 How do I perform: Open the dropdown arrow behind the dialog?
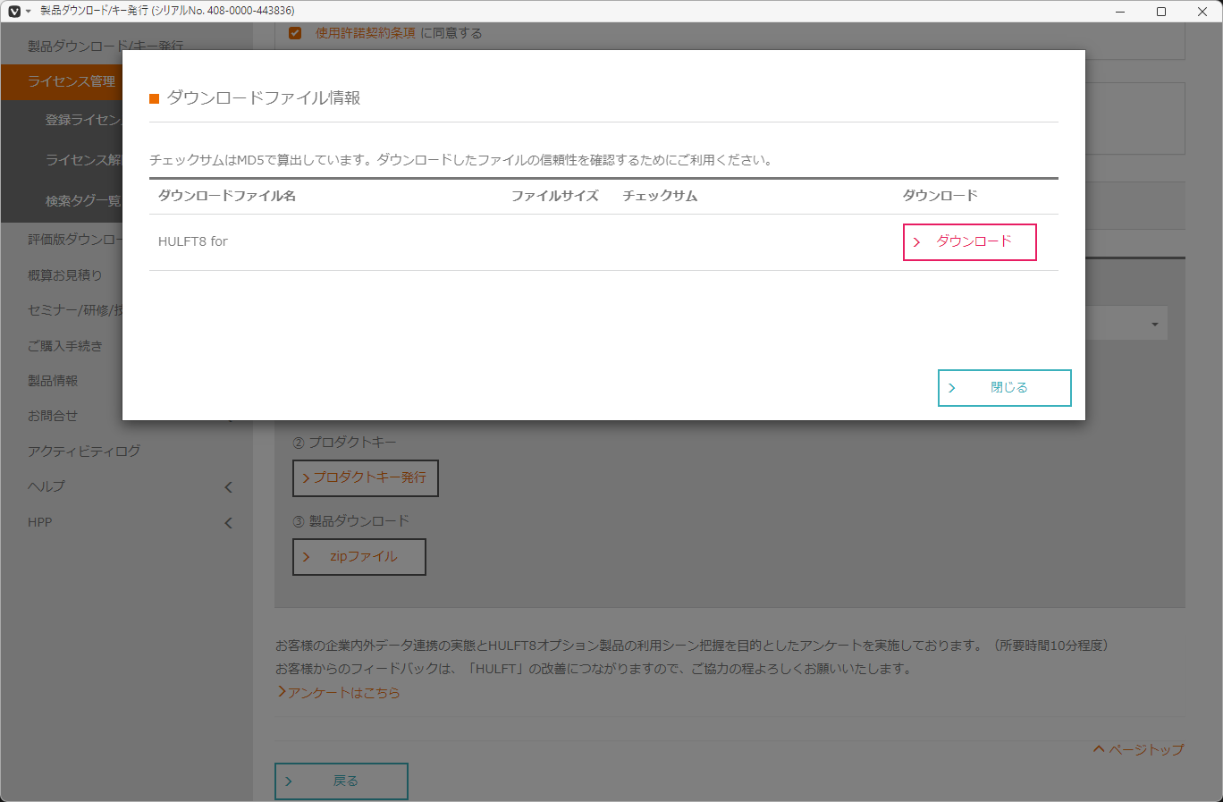pos(1154,324)
